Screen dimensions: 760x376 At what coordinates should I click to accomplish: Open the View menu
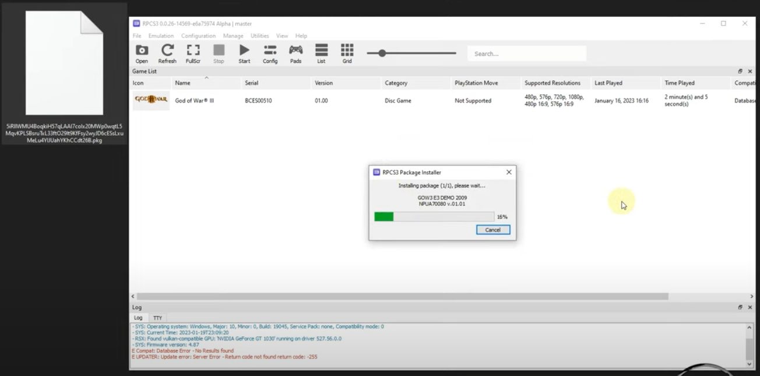tap(282, 36)
